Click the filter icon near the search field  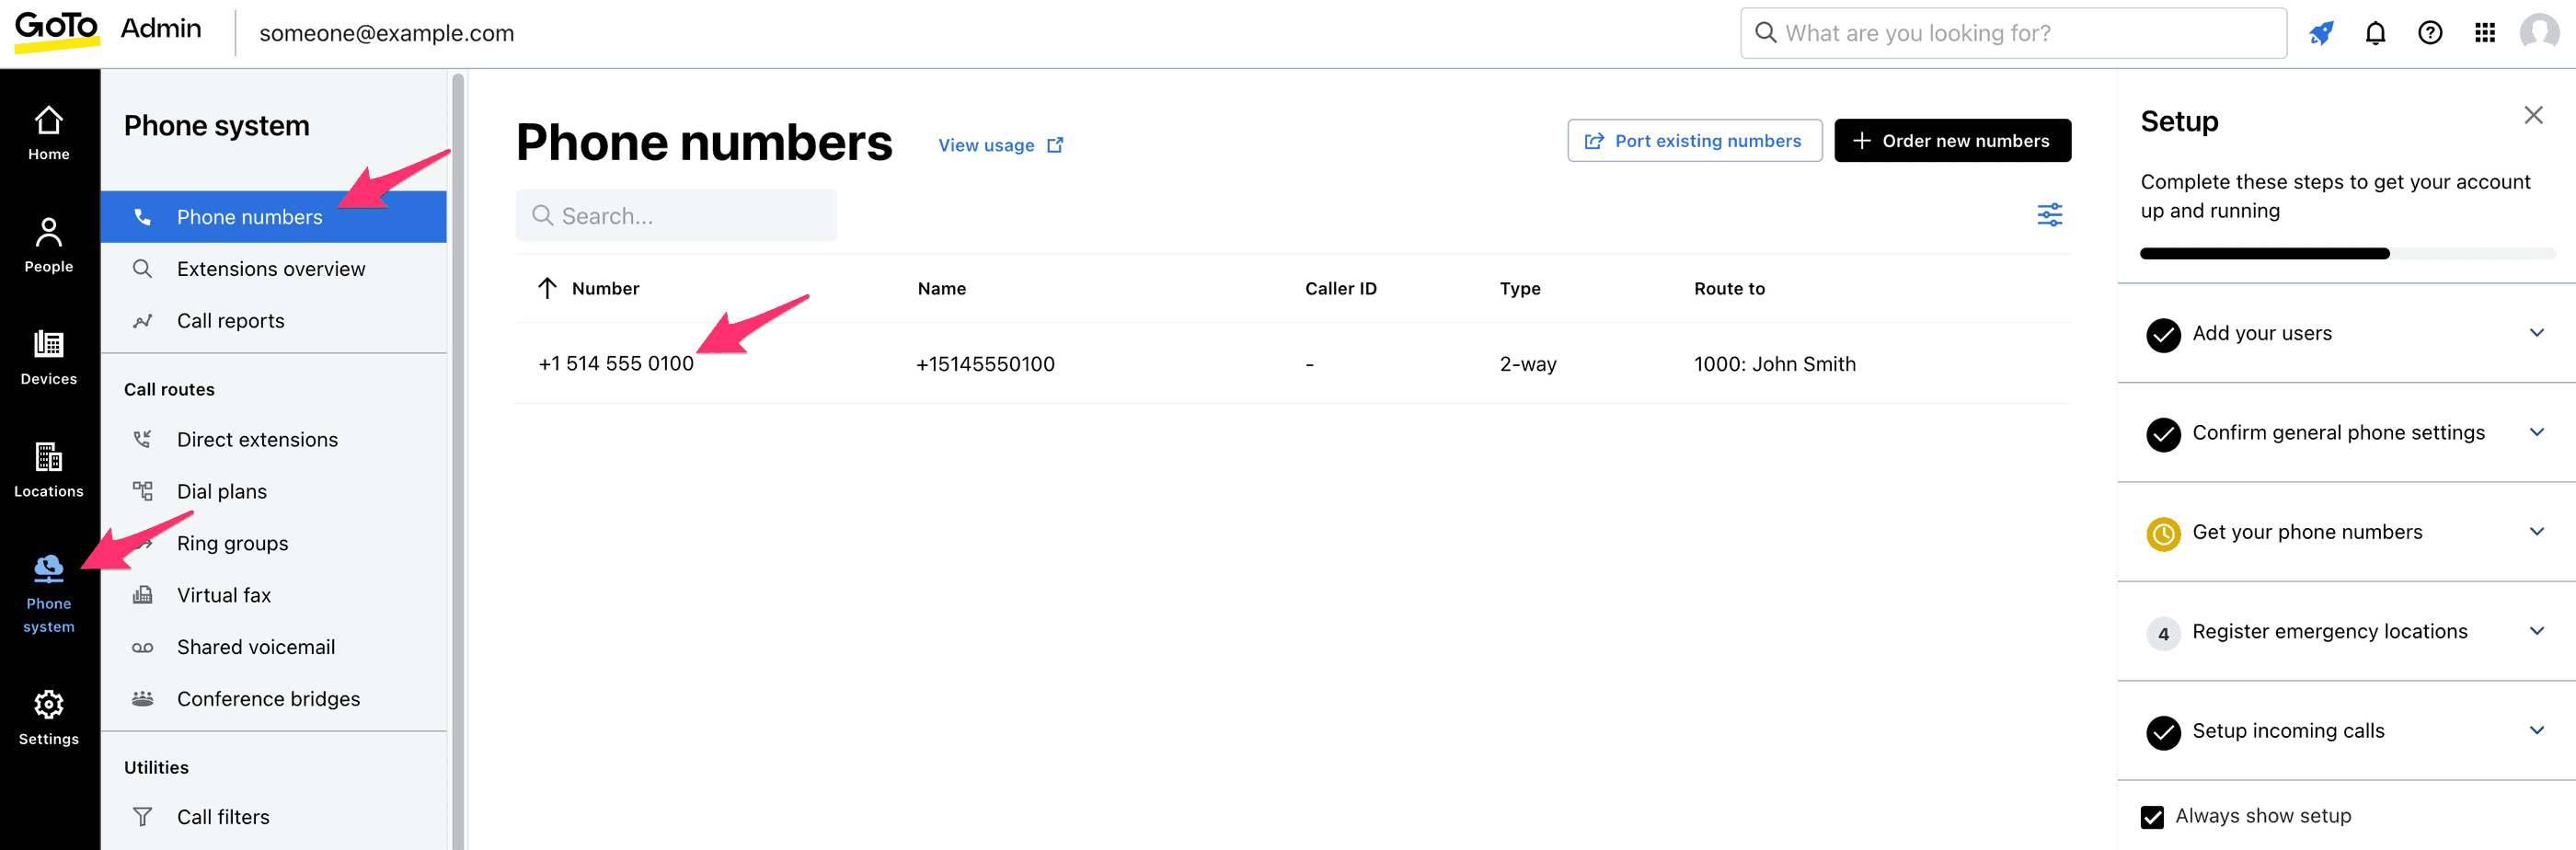(2049, 215)
